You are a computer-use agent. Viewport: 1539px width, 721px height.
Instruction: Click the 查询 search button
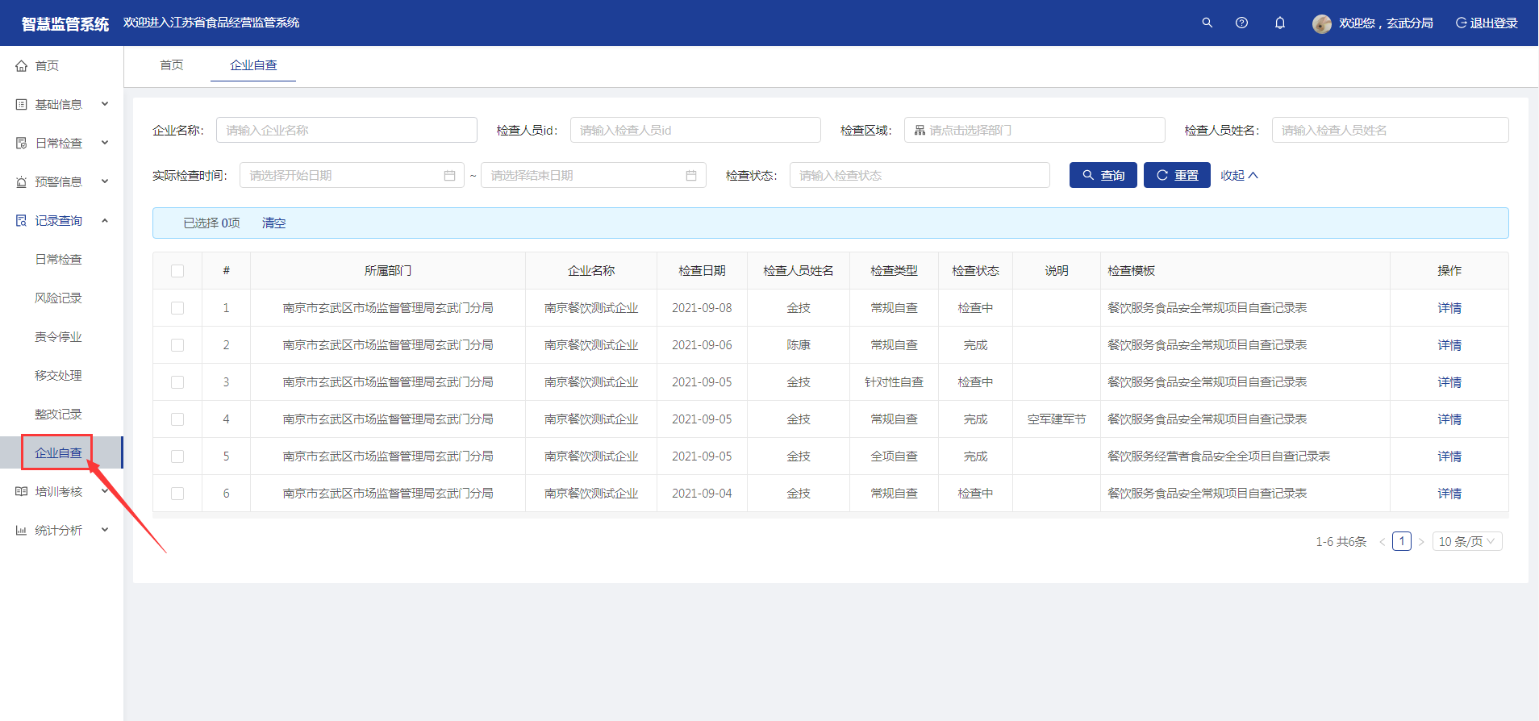tap(1103, 175)
